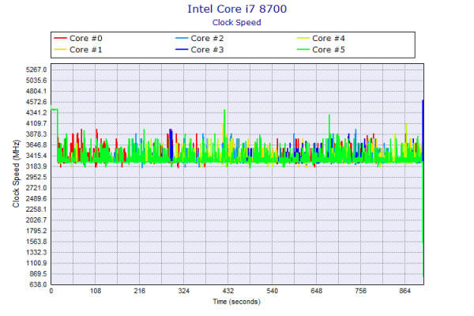474x316 pixels.
Task: Click the Core #0 legend entry
Action: (78, 39)
